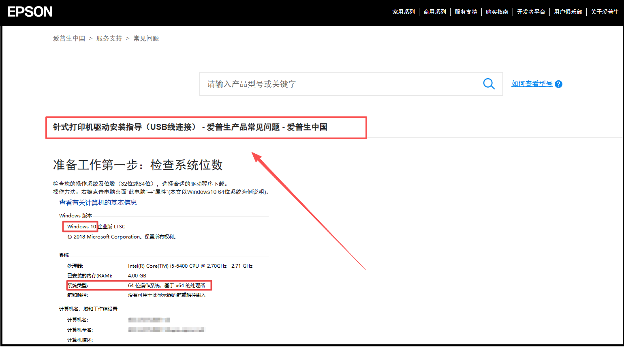
Task: Click the 没有可用于此显示器的笔或触控输入 value
Action: (167, 295)
